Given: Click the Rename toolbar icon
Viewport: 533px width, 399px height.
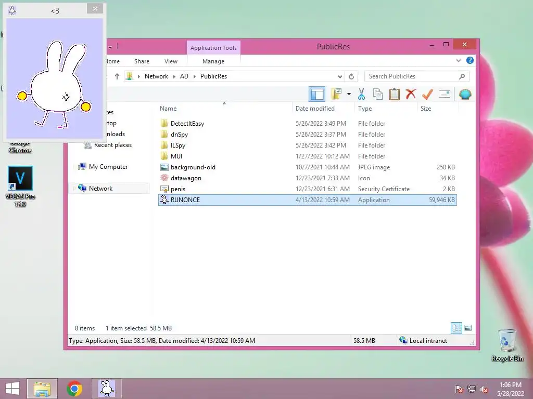Looking at the screenshot, I should click(x=445, y=94).
